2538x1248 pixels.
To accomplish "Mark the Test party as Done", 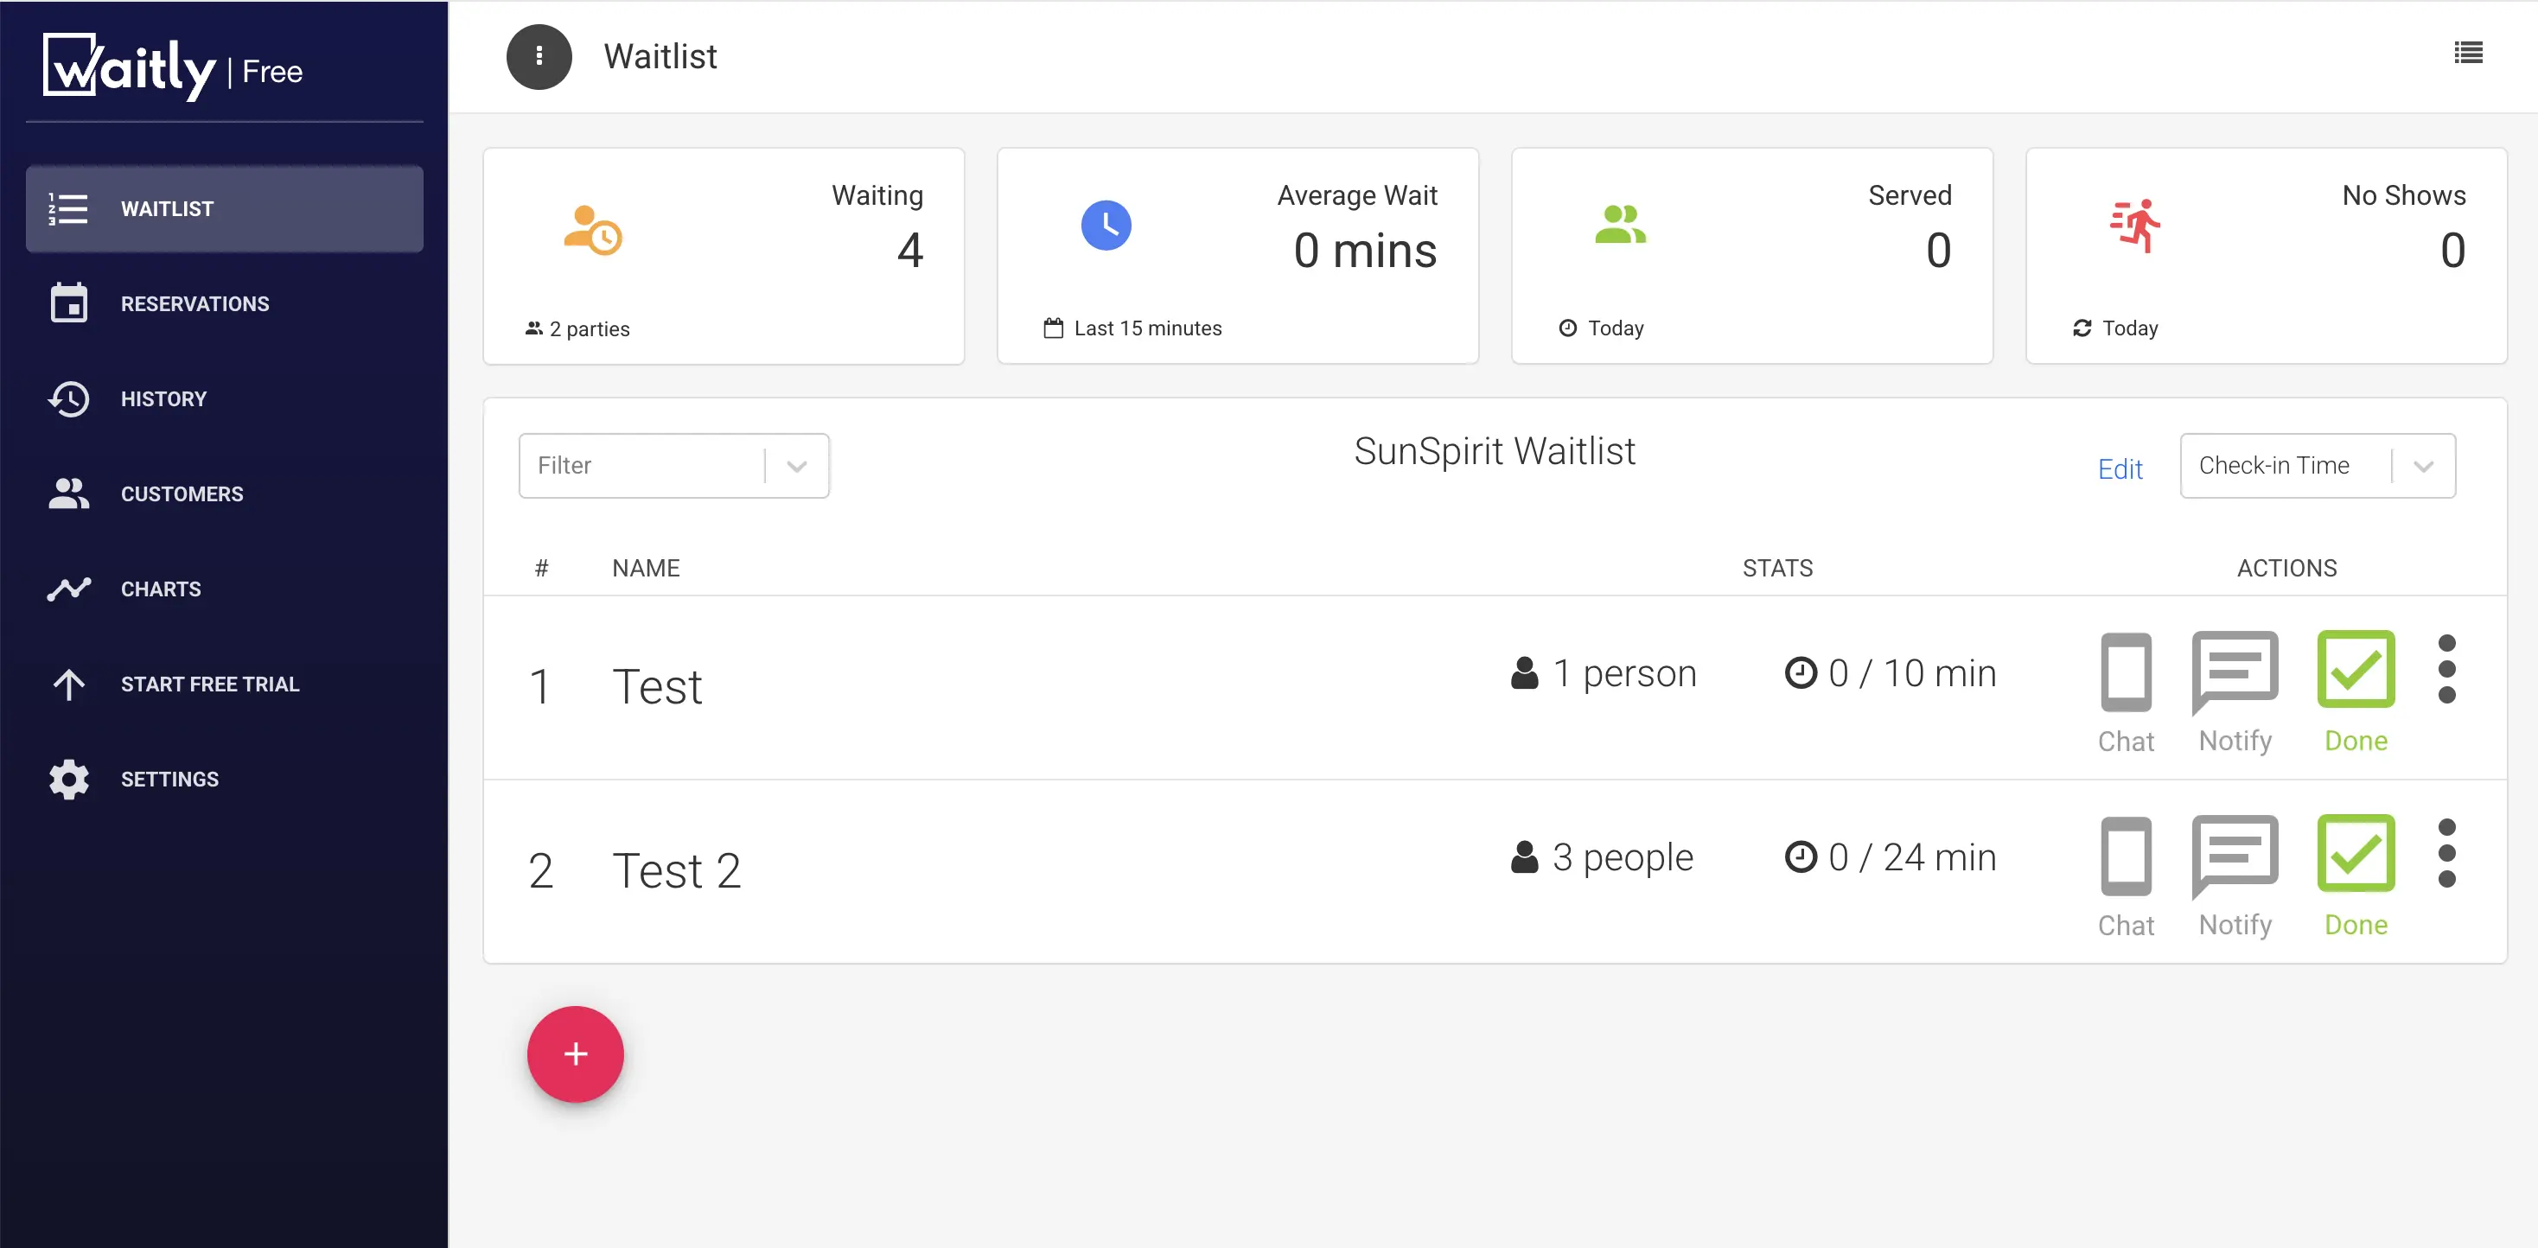I will 2356,692.
